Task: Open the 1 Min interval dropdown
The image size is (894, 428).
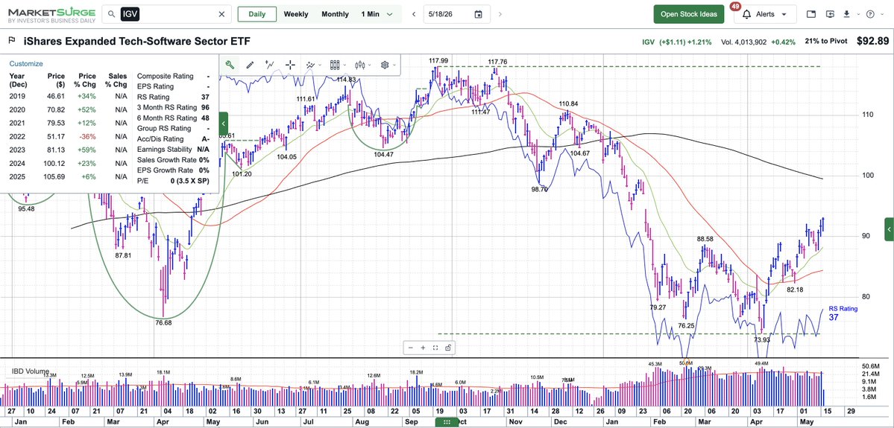Action: click(x=377, y=14)
